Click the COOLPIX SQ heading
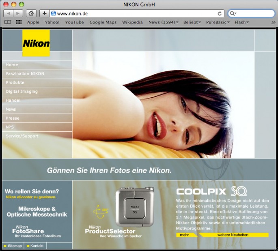 tap(211, 191)
